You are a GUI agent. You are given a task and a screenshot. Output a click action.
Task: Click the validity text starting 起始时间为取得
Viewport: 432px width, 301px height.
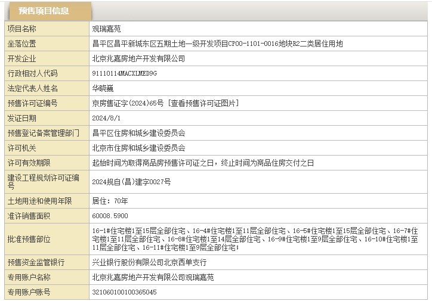pyautogui.click(x=203, y=163)
